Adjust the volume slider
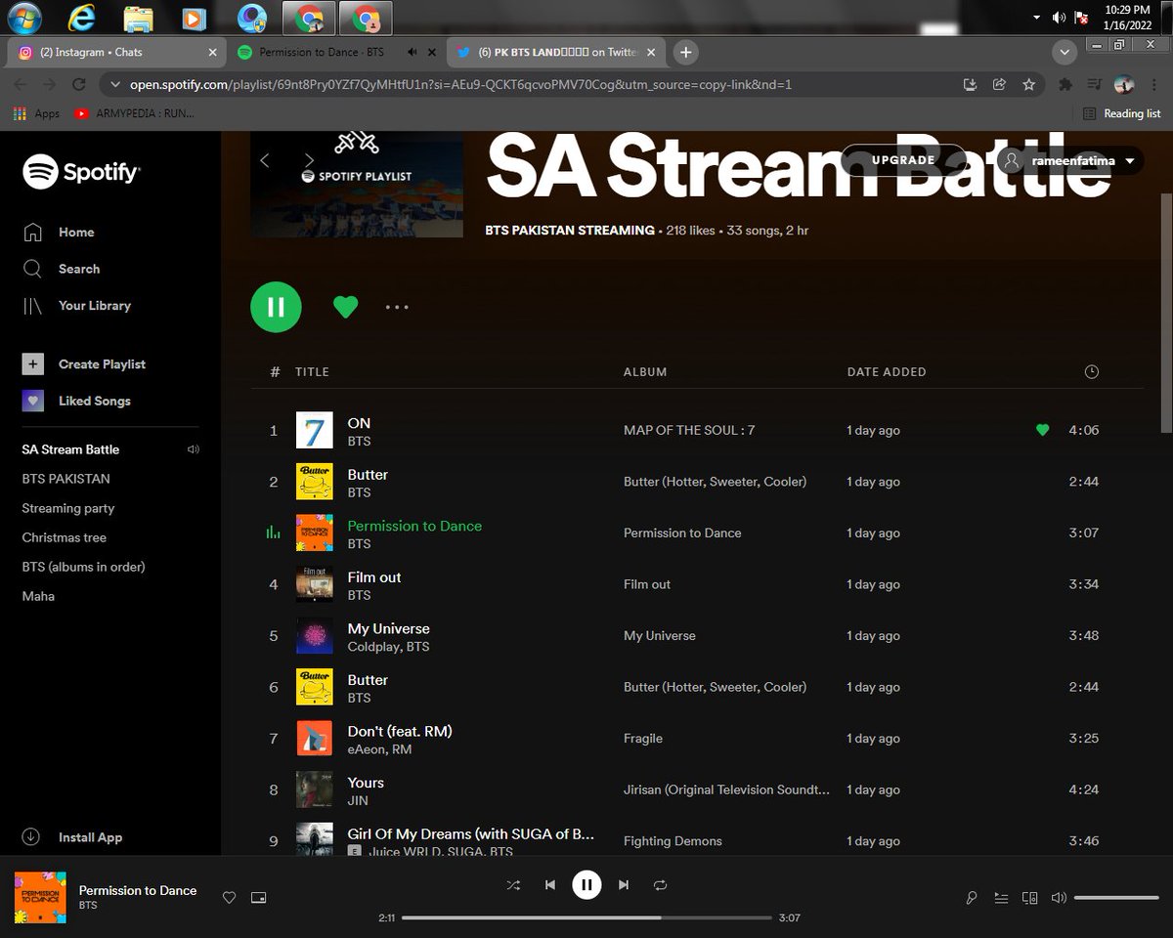This screenshot has height=938, width=1173. click(x=1115, y=897)
